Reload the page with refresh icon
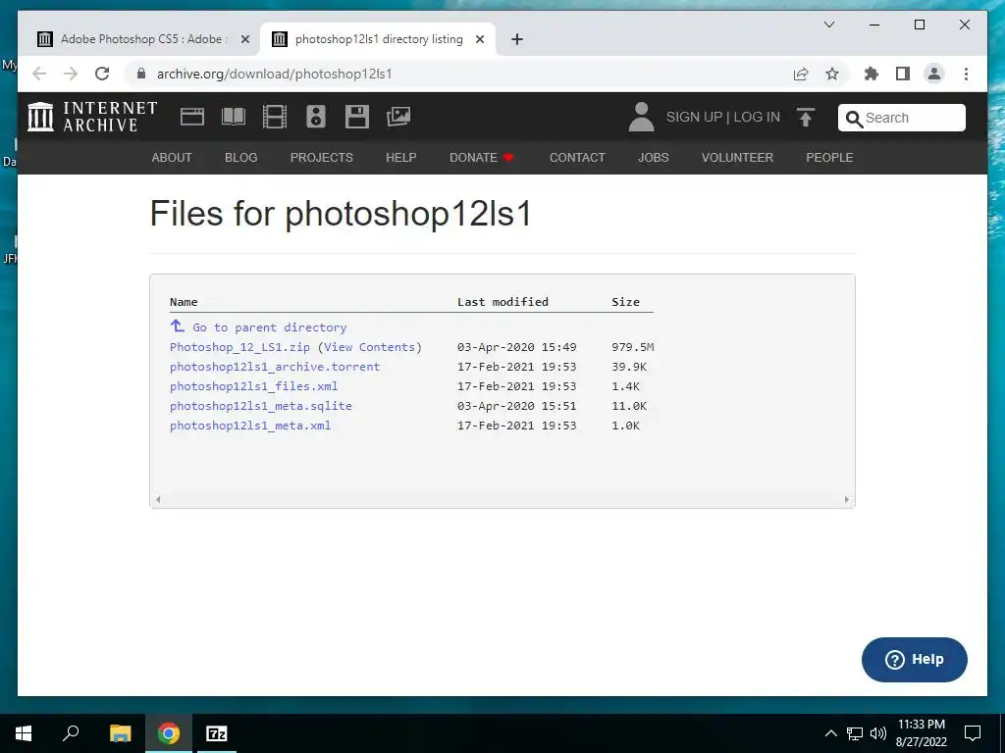The height and width of the screenshot is (753, 1005). tap(102, 74)
